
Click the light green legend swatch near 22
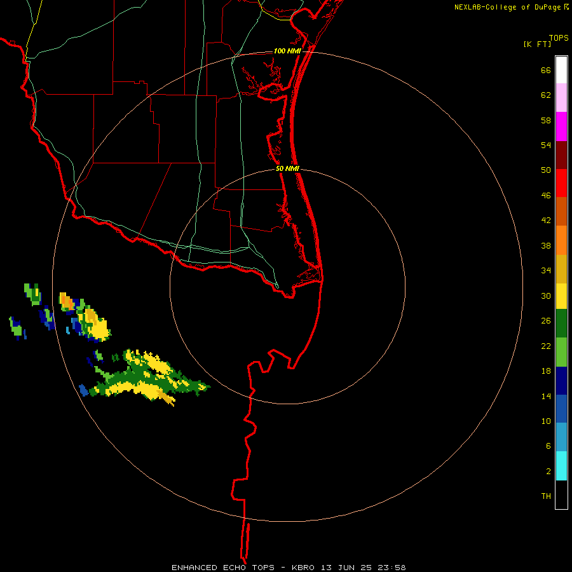pos(561,352)
